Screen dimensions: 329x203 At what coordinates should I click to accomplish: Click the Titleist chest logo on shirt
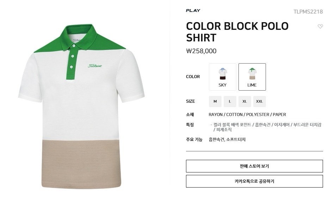click(x=95, y=66)
